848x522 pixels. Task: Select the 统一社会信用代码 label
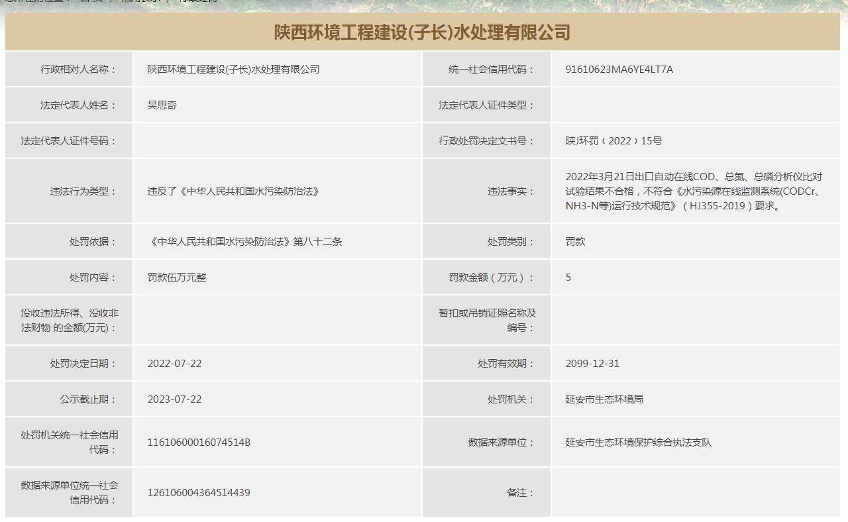point(492,69)
